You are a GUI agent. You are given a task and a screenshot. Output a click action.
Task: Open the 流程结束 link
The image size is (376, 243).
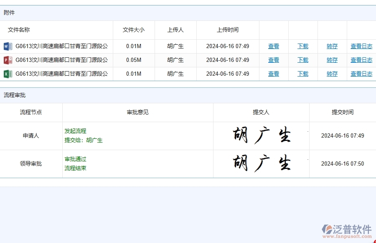tap(75, 169)
